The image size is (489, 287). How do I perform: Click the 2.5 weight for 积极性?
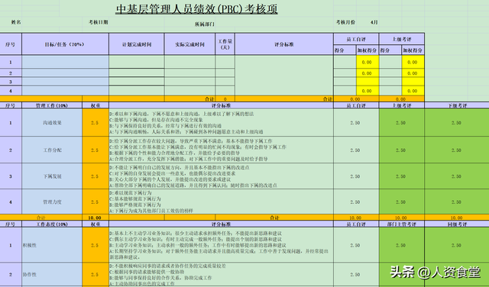point(96,245)
